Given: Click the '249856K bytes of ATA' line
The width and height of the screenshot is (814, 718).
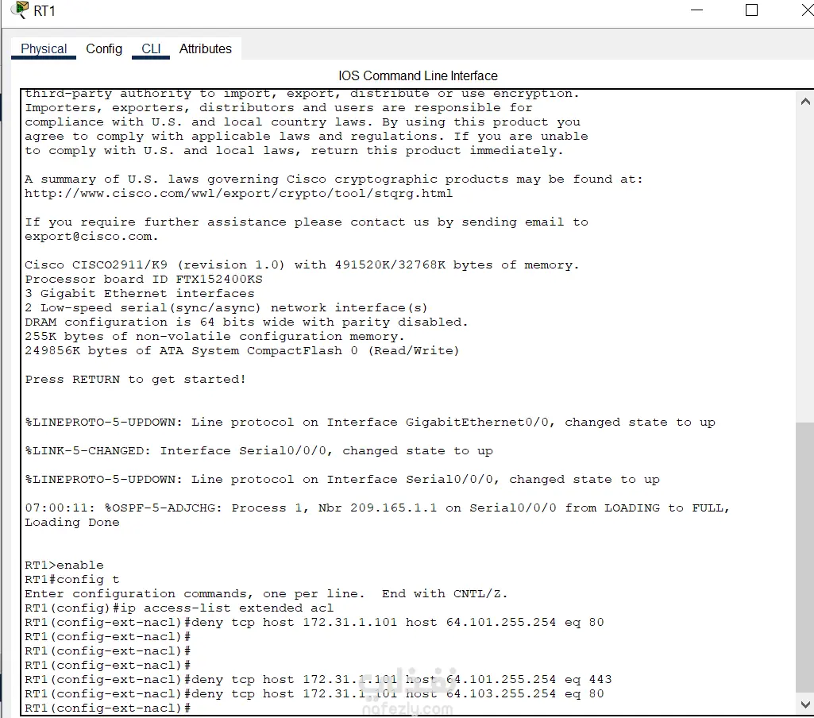Looking at the screenshot, I should [x=242, y=351].
